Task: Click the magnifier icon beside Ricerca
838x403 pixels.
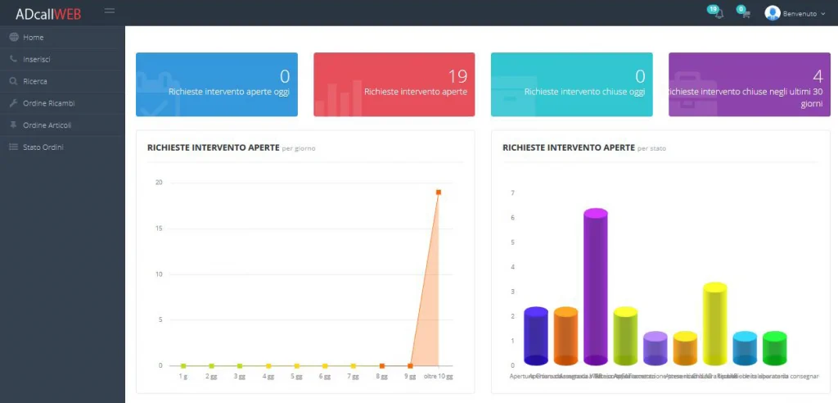Action: click(x=13, y=81)
